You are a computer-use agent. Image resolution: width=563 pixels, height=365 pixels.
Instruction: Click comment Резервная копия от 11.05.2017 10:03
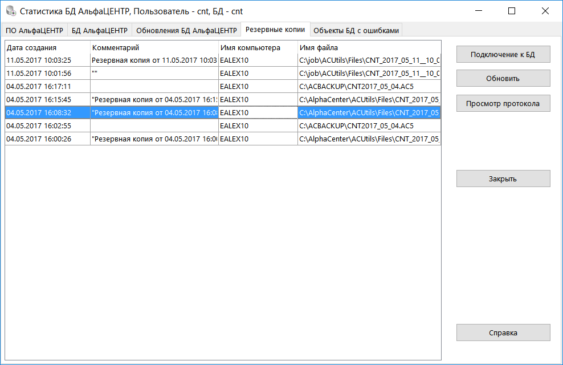[x=154, y=60]
